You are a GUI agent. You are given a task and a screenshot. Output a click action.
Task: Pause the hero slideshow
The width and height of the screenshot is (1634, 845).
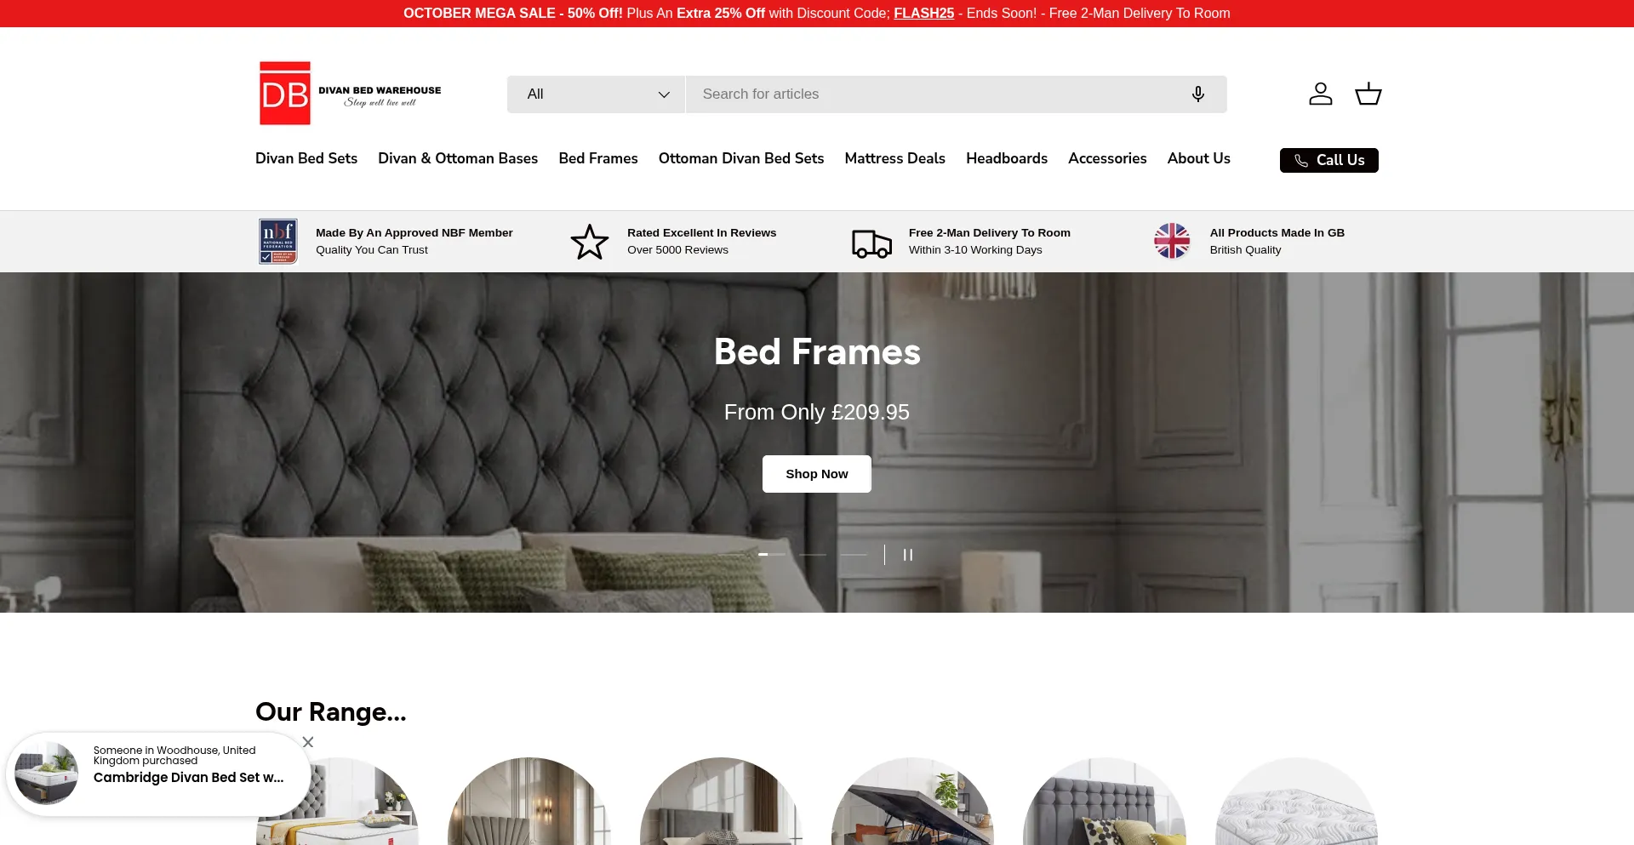(908, 555)
